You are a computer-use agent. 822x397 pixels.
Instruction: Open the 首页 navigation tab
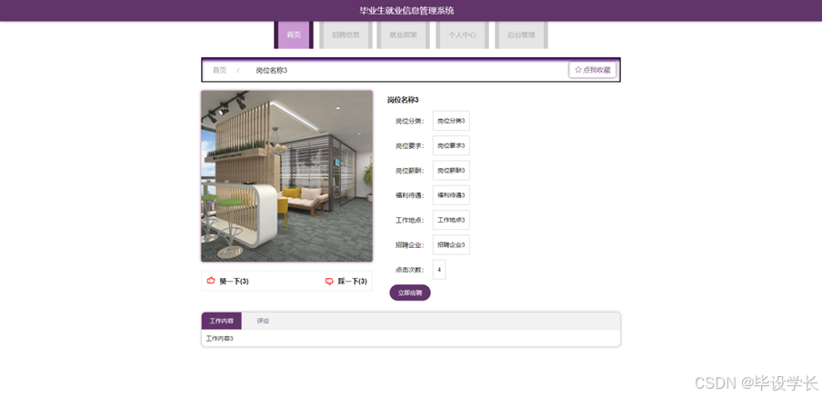(294, 35)
